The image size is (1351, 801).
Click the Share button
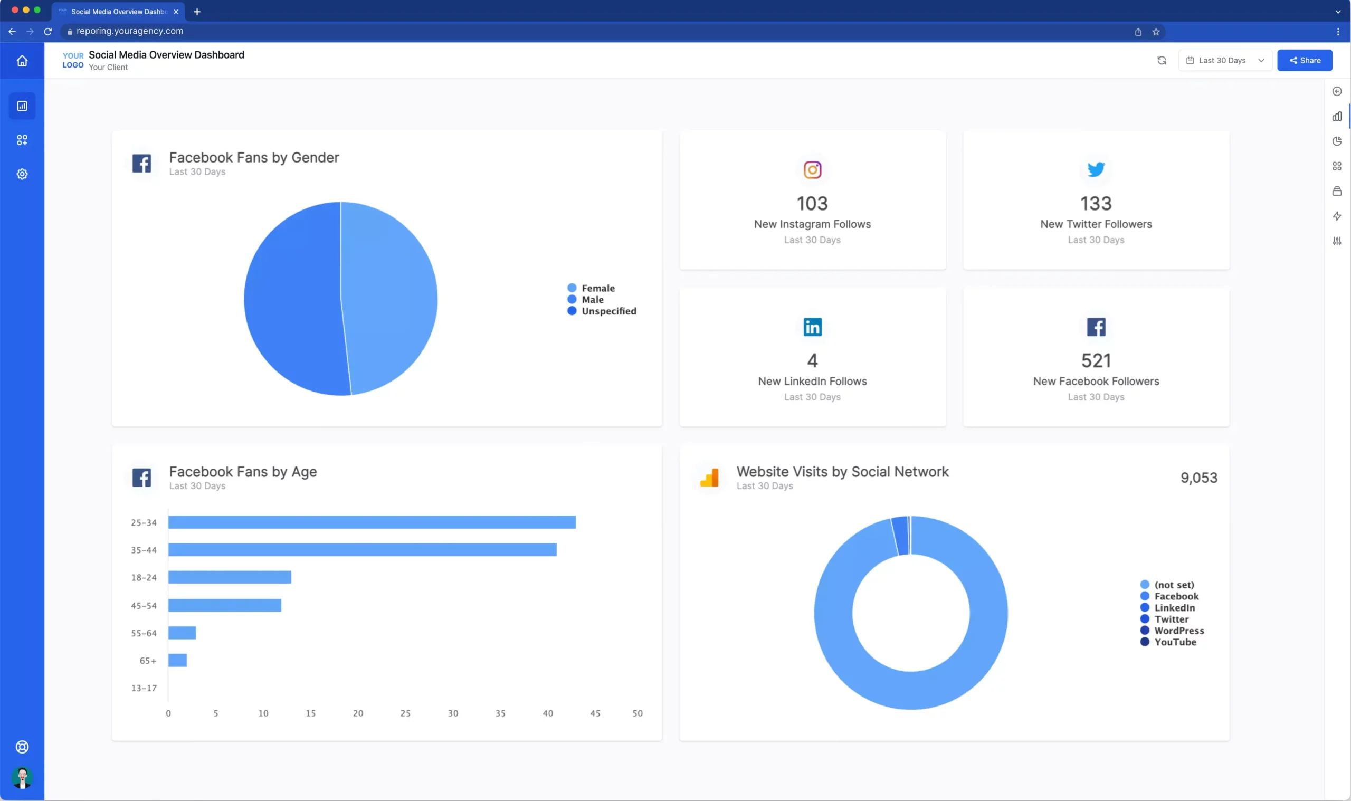1305,61
